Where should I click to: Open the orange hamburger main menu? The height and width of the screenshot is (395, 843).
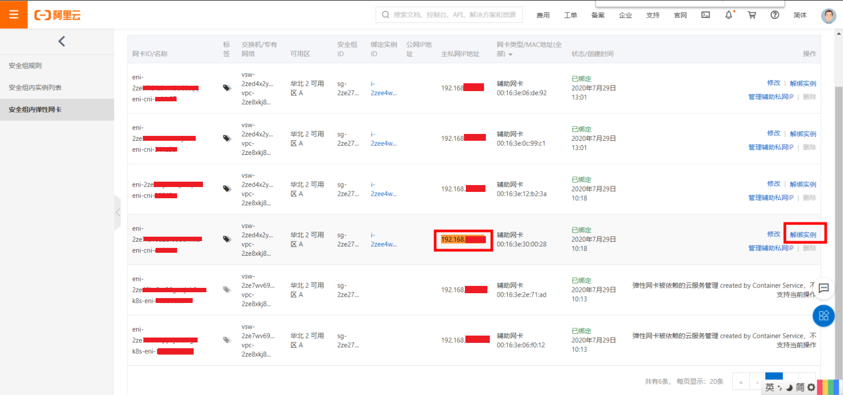click(x=14, y=15)
